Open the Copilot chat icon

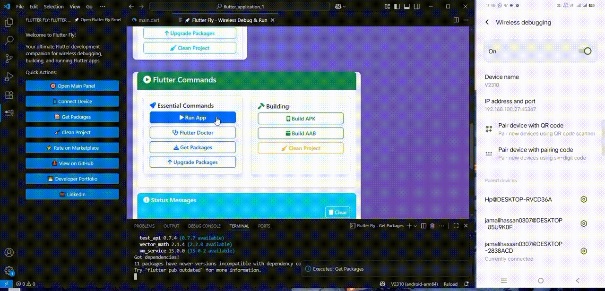click(x=338, y=7)
